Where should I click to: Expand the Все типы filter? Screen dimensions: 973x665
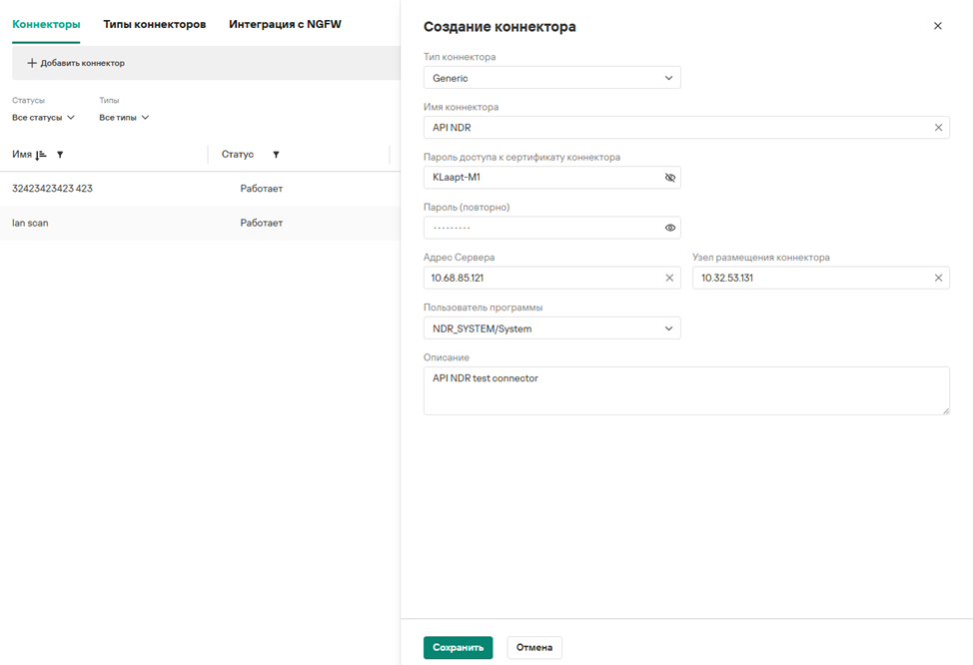pos(124,118)
